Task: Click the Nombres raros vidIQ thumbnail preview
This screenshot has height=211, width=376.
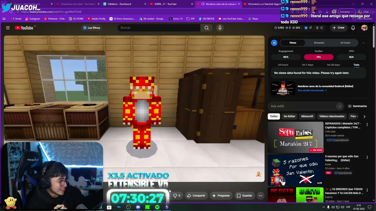Action: pyautogui.click(x=283, y=88)
